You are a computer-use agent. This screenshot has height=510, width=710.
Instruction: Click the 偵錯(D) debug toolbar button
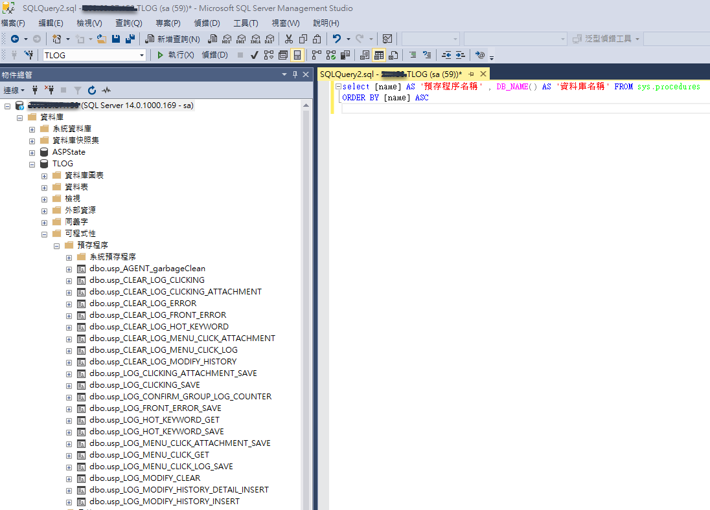point(214,55)
